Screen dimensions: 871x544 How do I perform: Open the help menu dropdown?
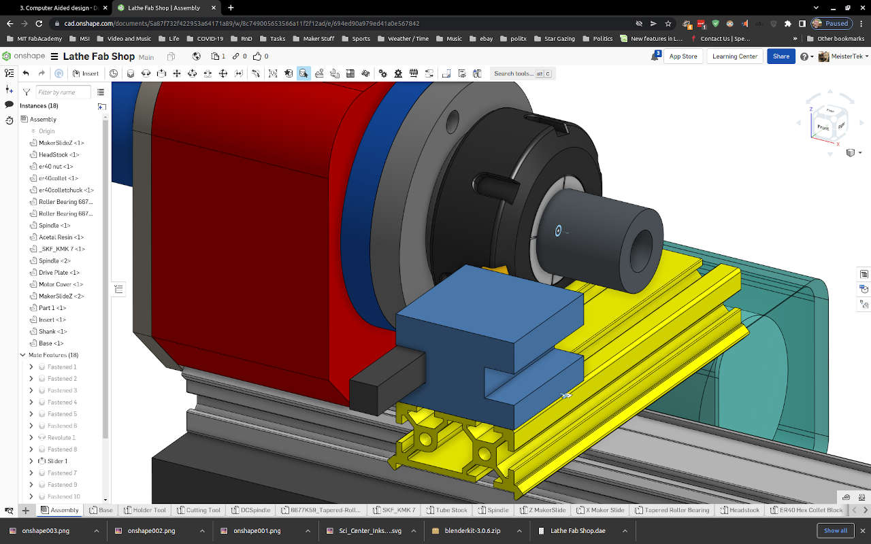click(807, 56)
